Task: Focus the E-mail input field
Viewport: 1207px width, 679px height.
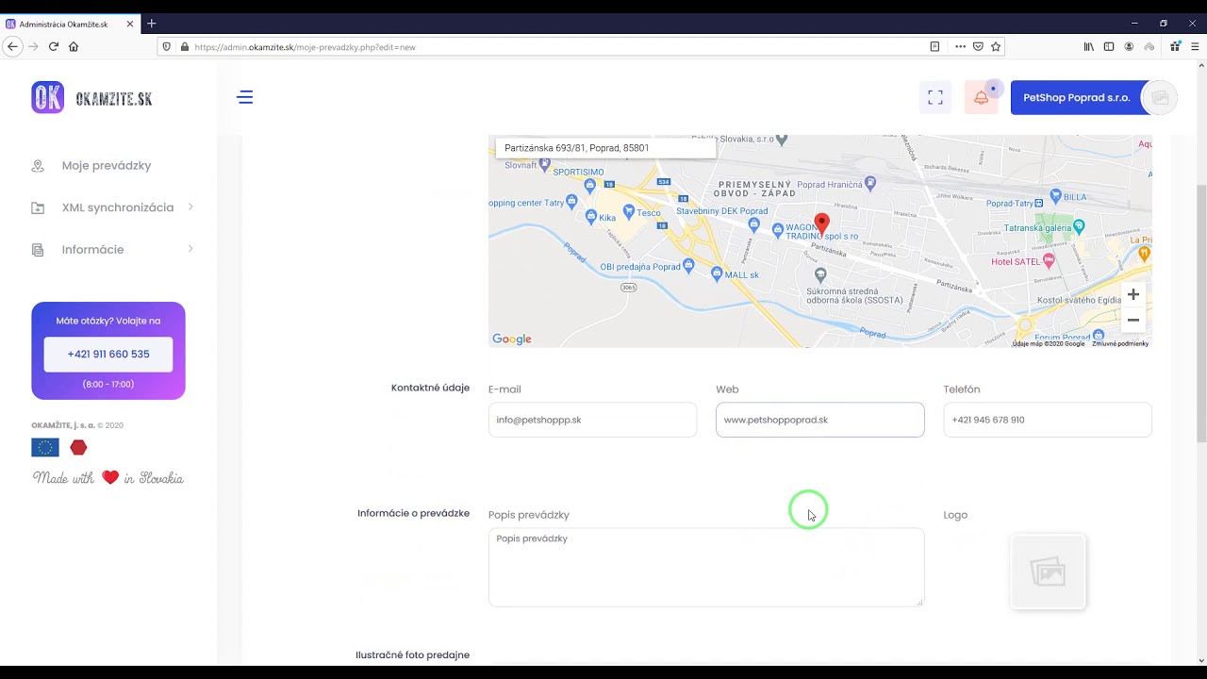Action: [592, 420]
